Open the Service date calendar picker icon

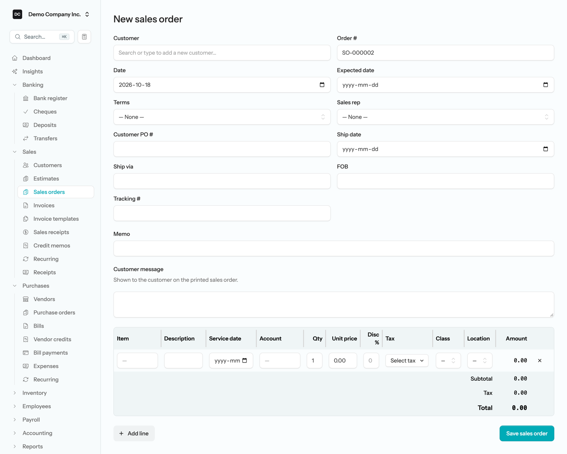pyautogui.click(x=245, y=361)
